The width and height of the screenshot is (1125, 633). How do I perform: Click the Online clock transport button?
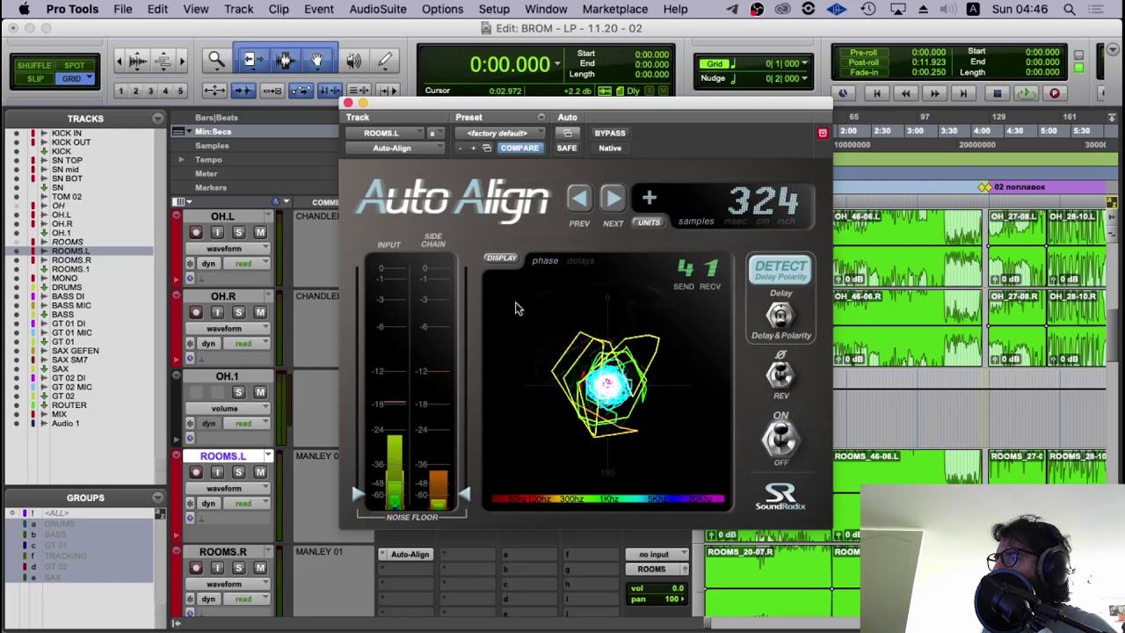pos(844,93)
